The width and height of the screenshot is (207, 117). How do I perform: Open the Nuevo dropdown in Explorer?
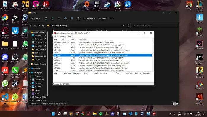click(35, 19)
